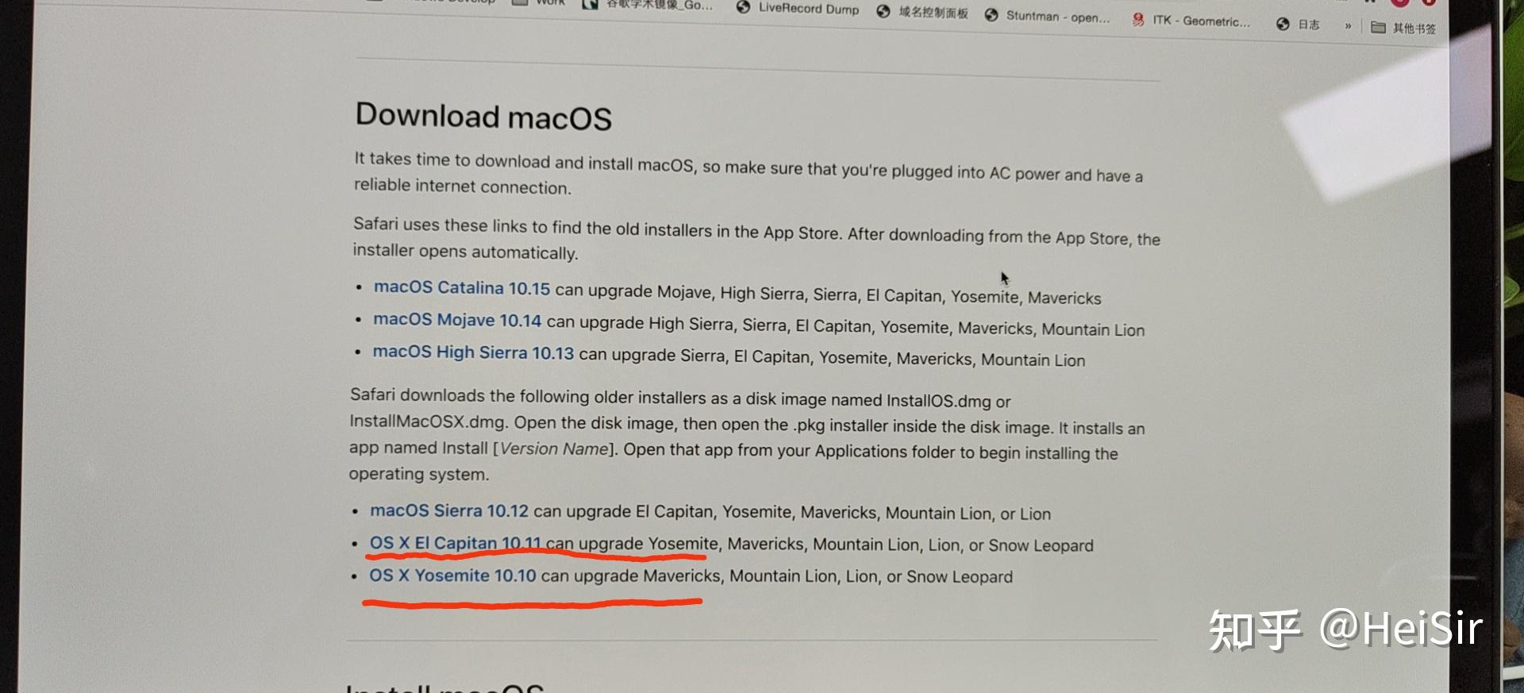Click the italic Version Name text
The image size is (1524, 693).
coord(554,449)
